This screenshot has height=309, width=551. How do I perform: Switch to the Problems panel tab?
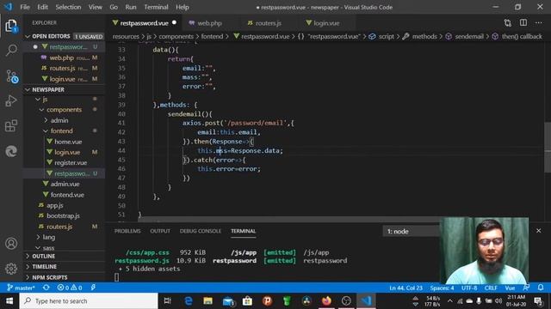coord(127,231)
